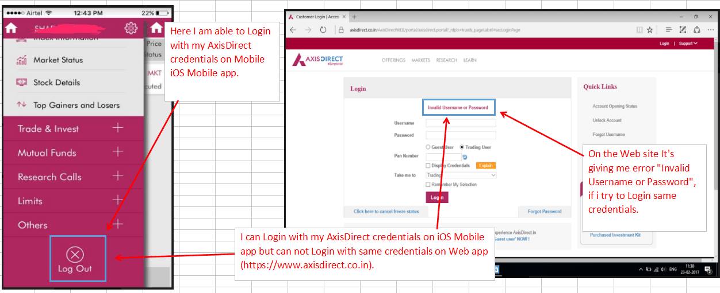
Task: Tap Stock Details menu item text
Action: 57,83
